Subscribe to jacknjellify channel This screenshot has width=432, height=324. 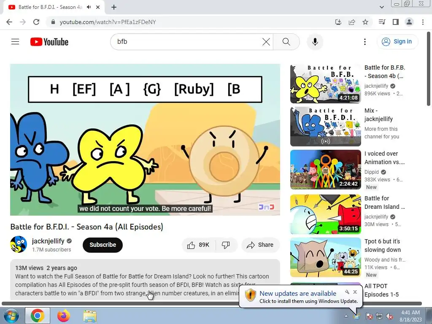103,245
